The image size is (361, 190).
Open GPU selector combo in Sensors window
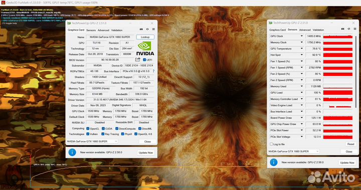[x=294, y=151]
